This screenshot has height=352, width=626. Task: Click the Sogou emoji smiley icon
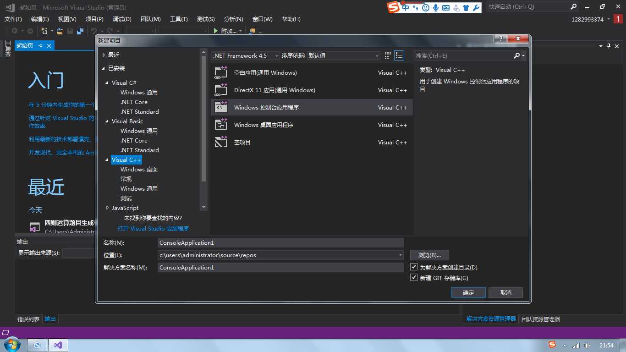tap(426, 8)
